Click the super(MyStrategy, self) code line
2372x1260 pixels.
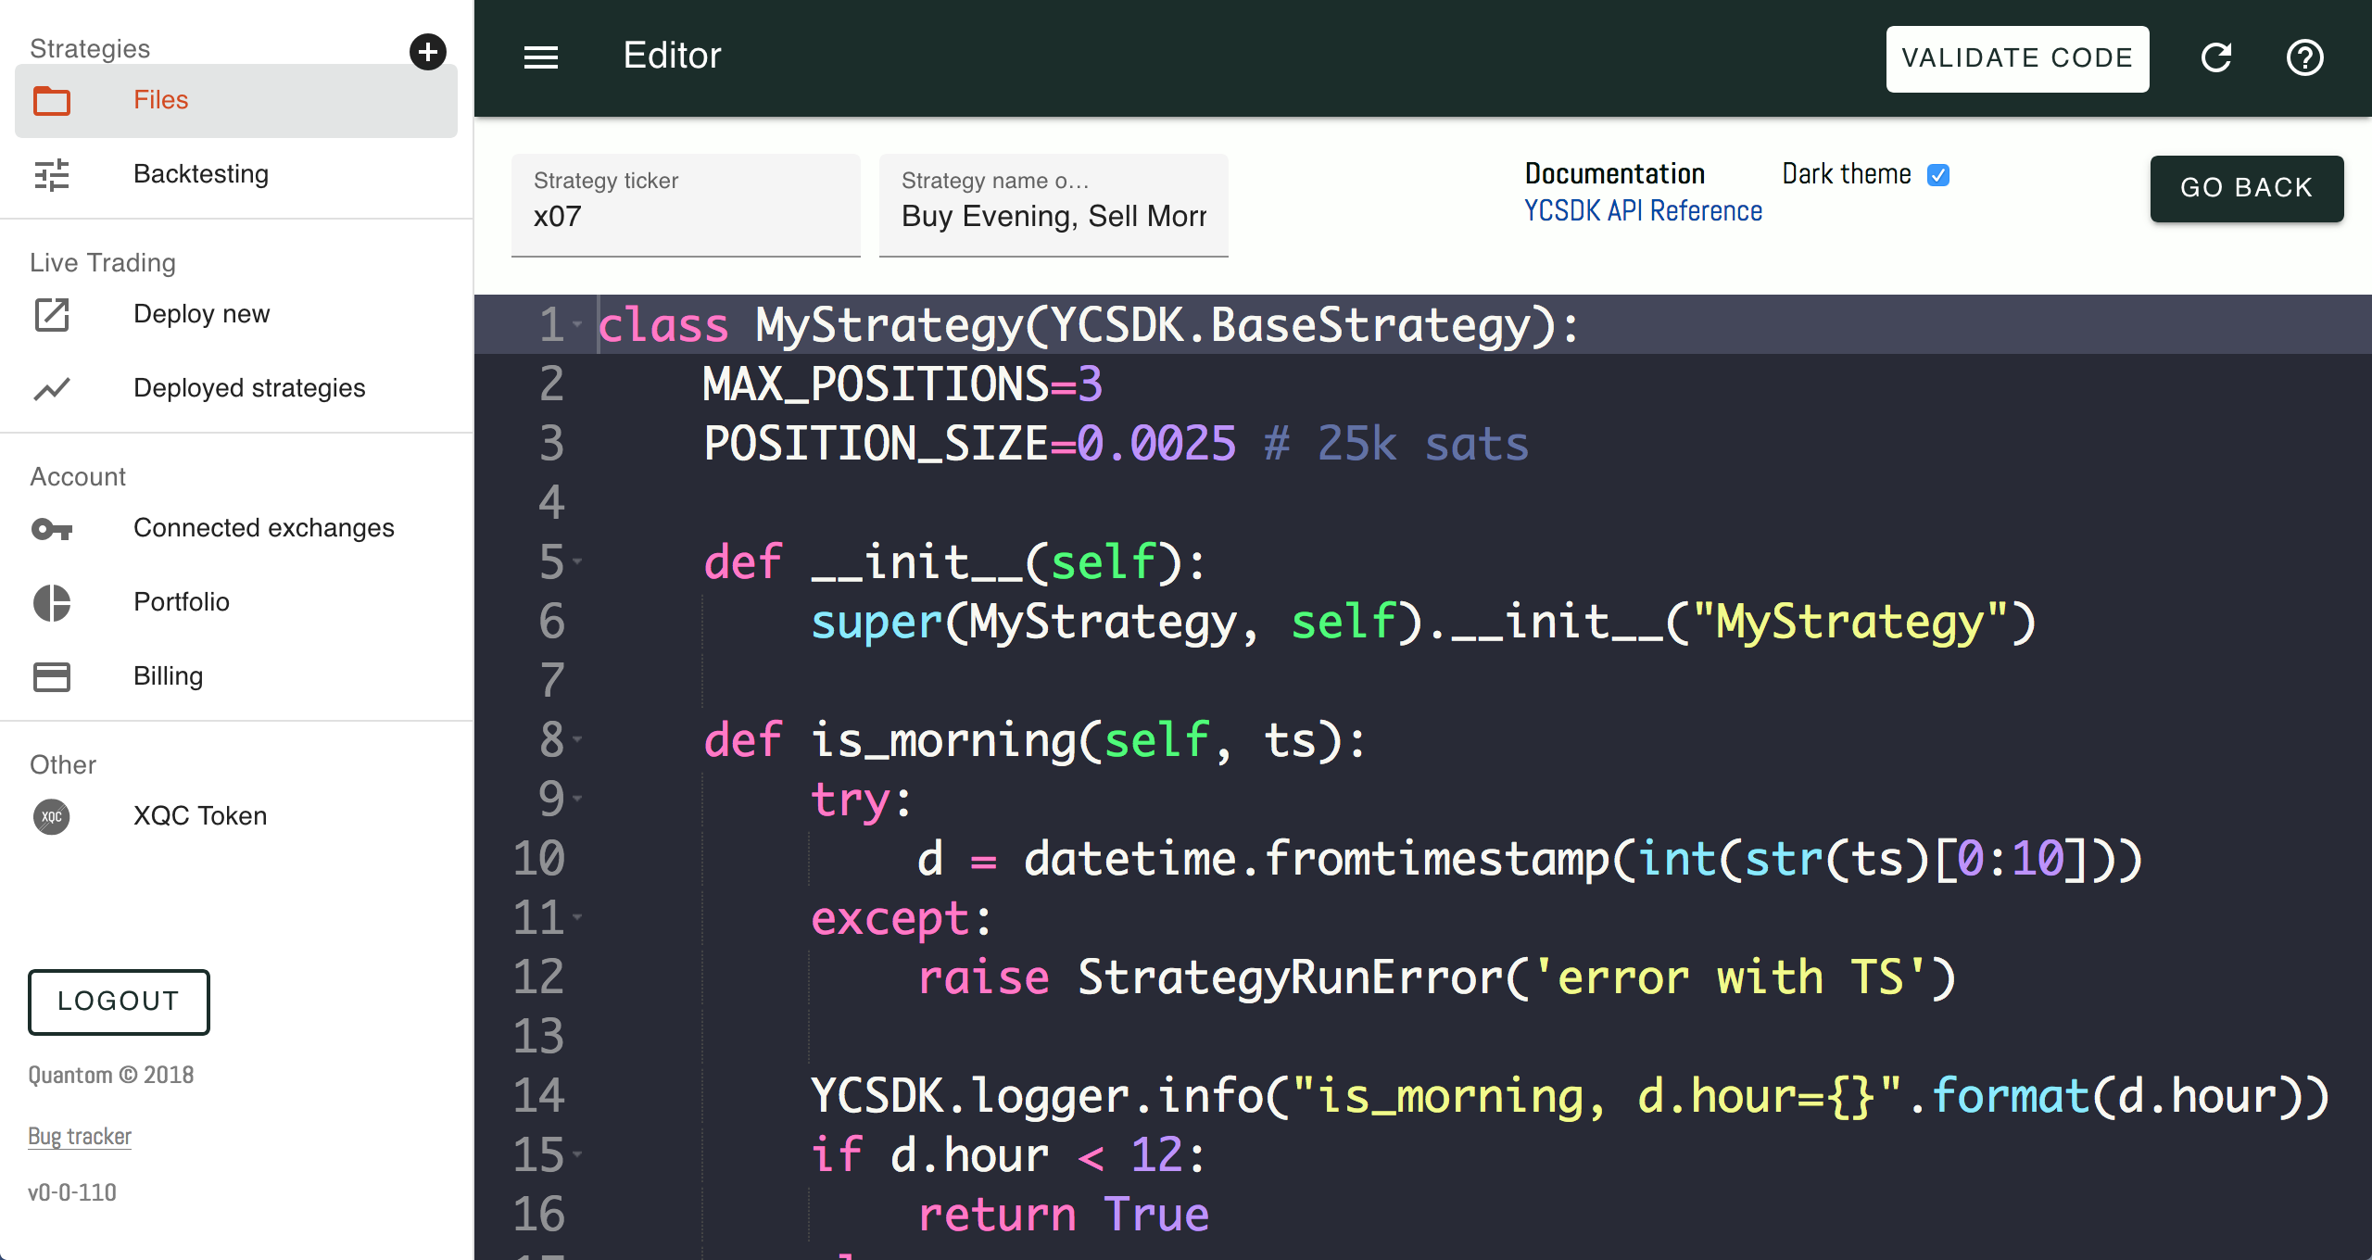coord(1423,621)
